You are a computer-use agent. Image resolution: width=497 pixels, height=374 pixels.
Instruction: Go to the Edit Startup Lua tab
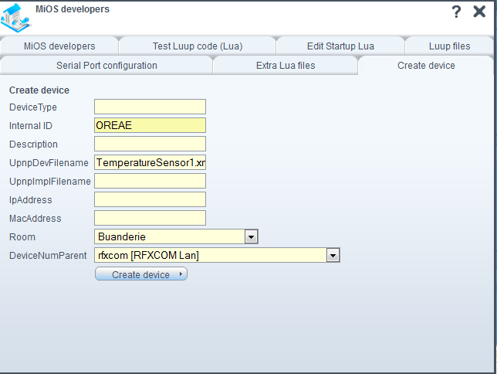(340, 46)
